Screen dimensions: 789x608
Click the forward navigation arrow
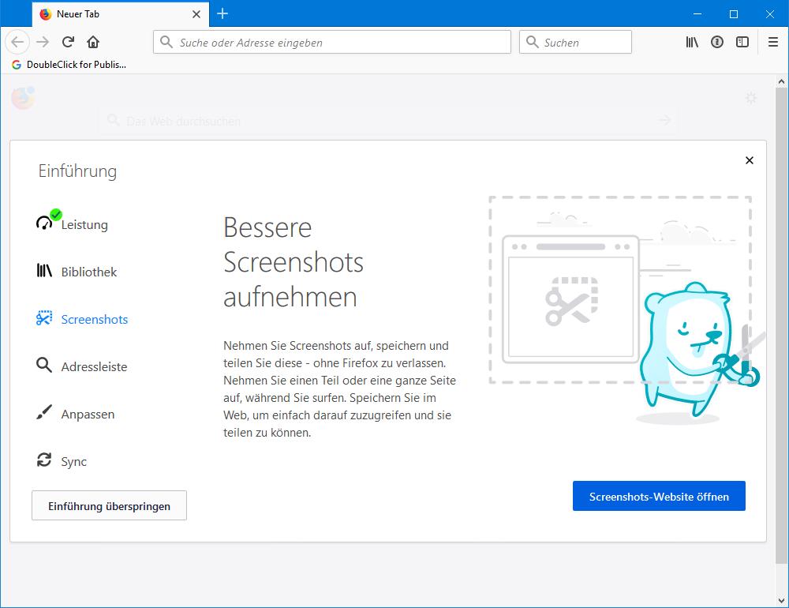pyautogui.click(x=43, y=42)
